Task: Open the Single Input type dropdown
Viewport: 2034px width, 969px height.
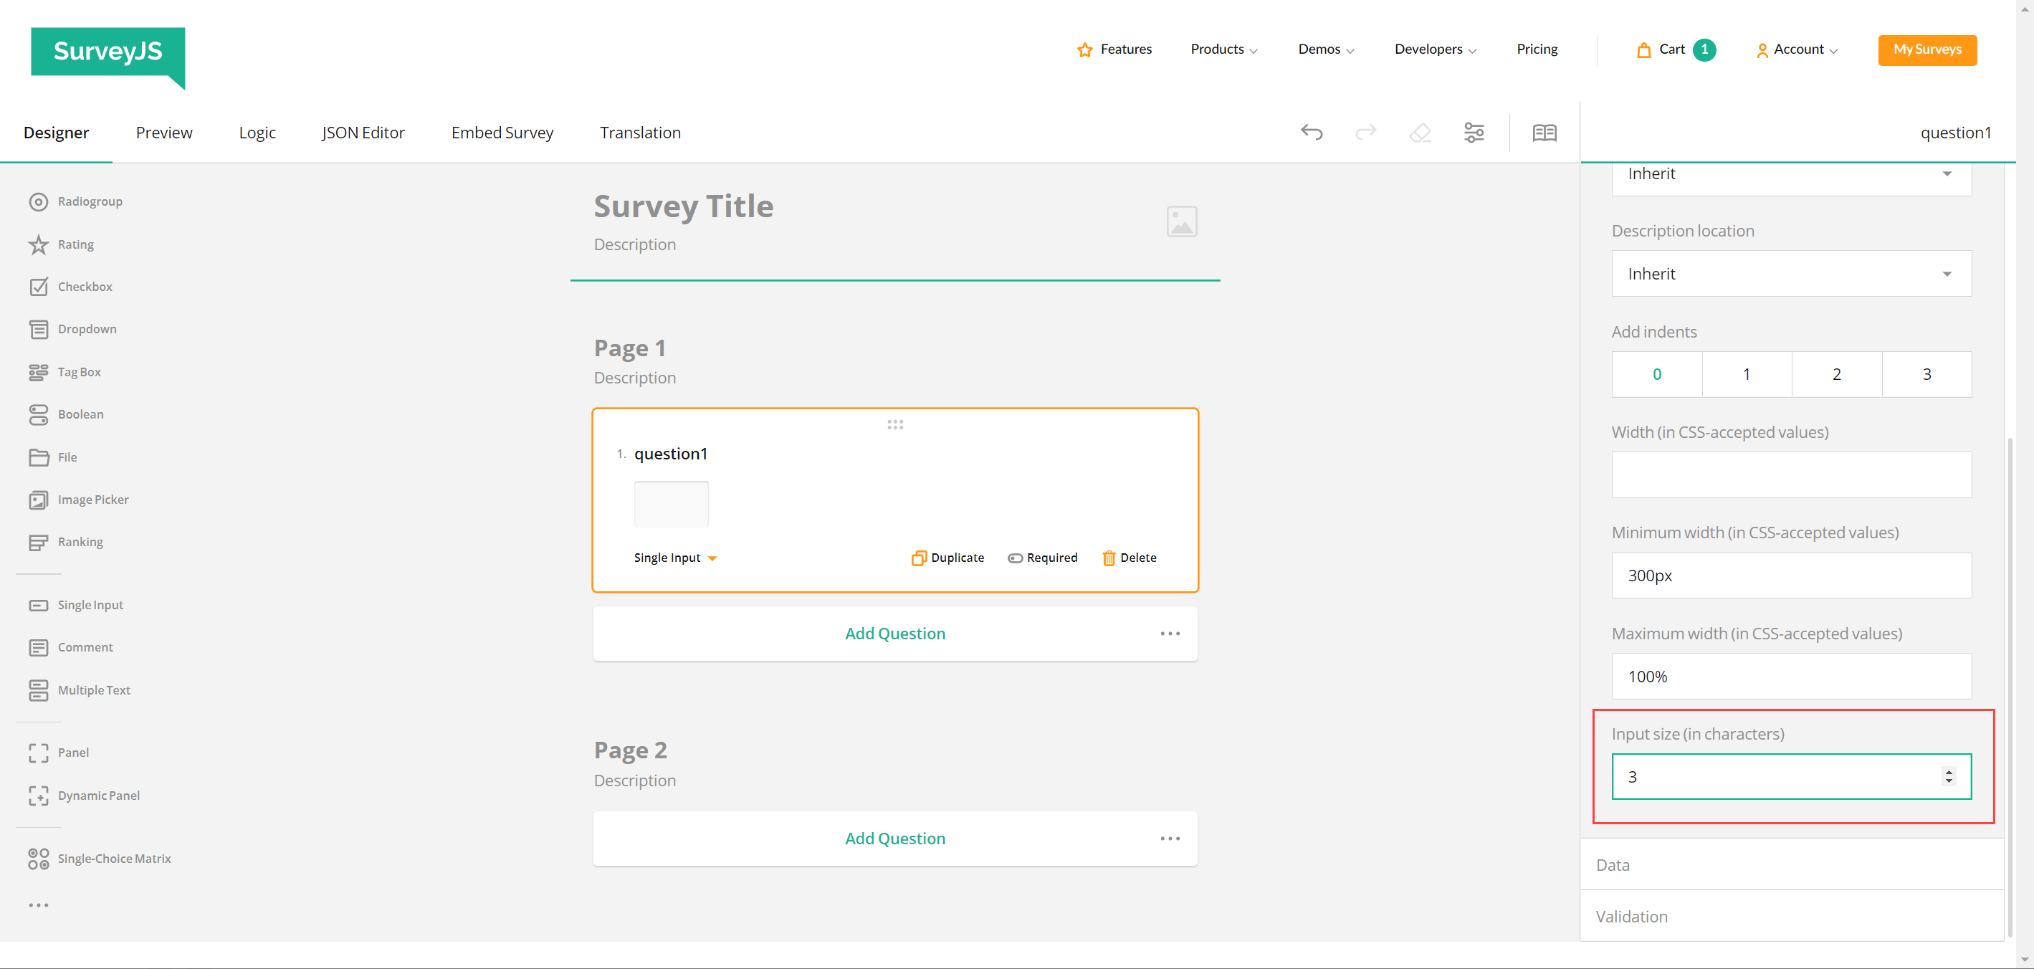Action: (x=675, y=558)
